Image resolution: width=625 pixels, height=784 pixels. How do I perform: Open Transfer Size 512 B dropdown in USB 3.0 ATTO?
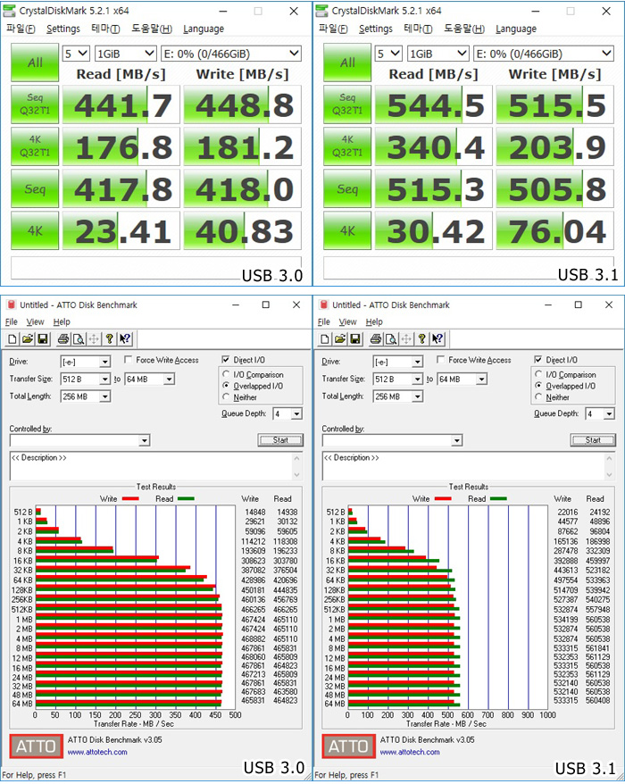(85, 379)
